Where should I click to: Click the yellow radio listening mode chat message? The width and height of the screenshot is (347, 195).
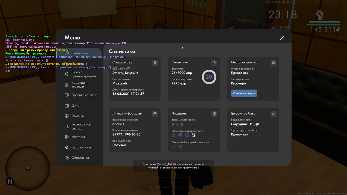coord(38,50)
